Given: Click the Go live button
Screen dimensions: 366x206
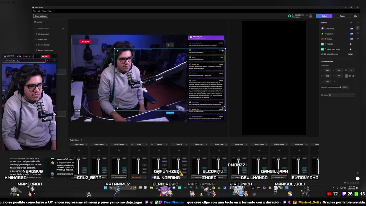Looking at the screenshot, I should [324, 16].
